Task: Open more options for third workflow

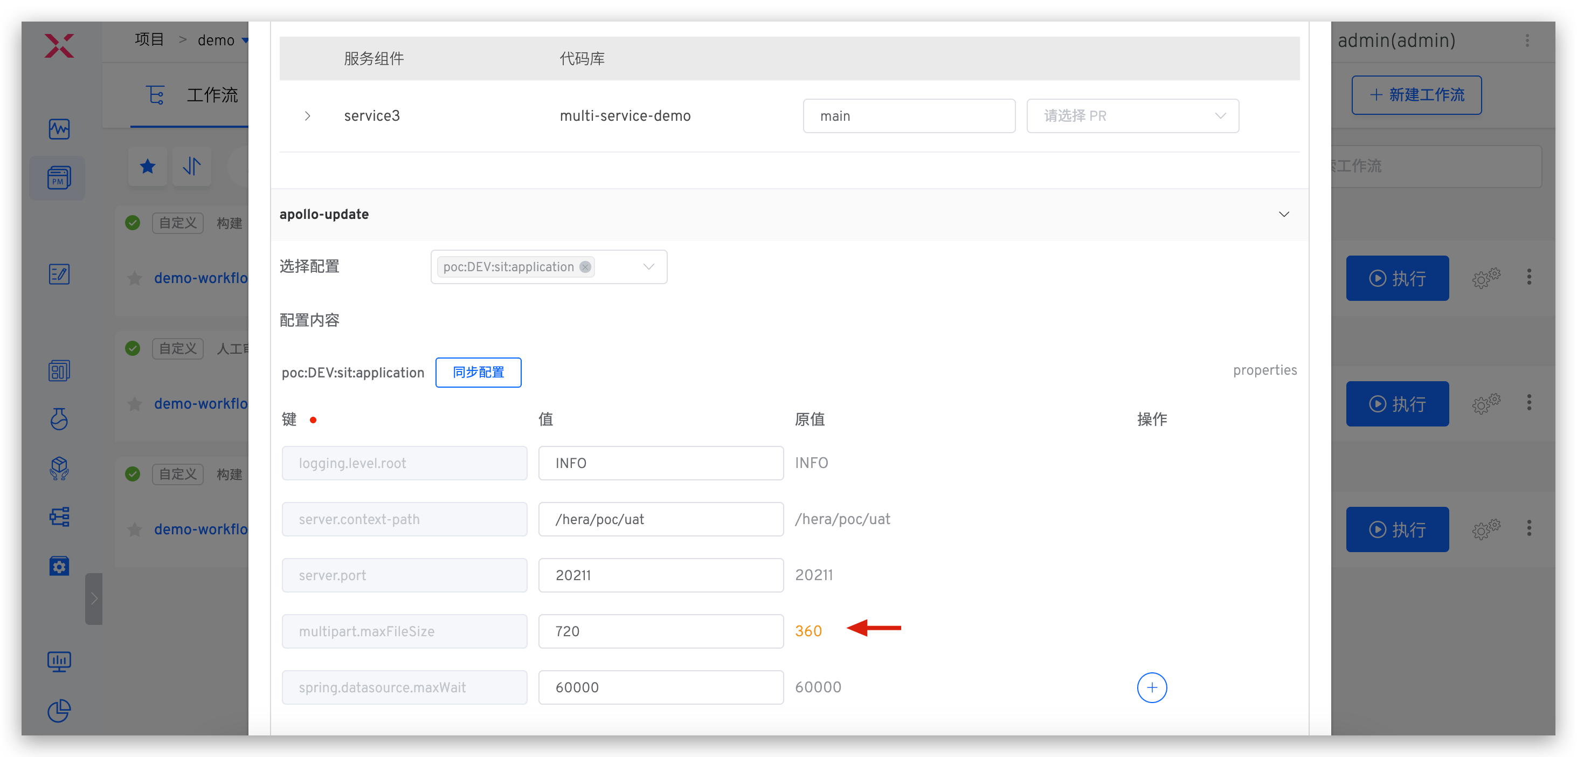Action: click(1528, 528)
